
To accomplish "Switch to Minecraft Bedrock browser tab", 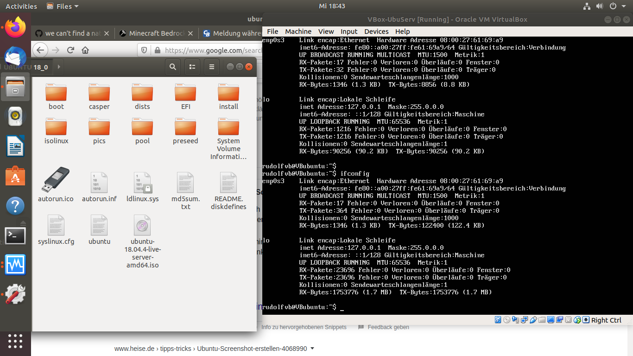I will [x=157, y=33].
